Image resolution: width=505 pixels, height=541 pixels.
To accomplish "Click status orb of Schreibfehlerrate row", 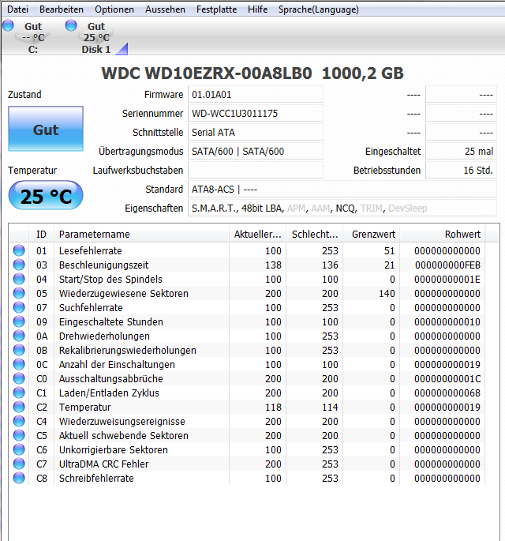I will point(19,478).
